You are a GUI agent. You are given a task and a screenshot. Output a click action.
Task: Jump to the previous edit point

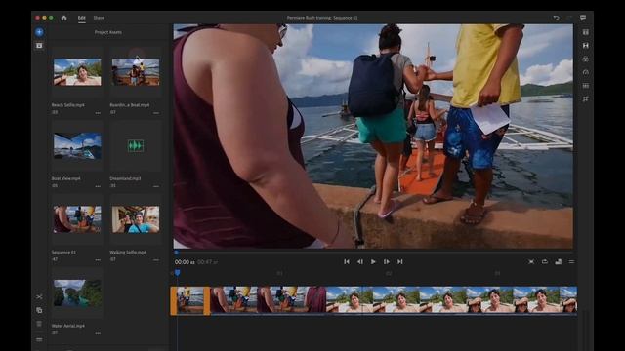(x=347, y=262)
